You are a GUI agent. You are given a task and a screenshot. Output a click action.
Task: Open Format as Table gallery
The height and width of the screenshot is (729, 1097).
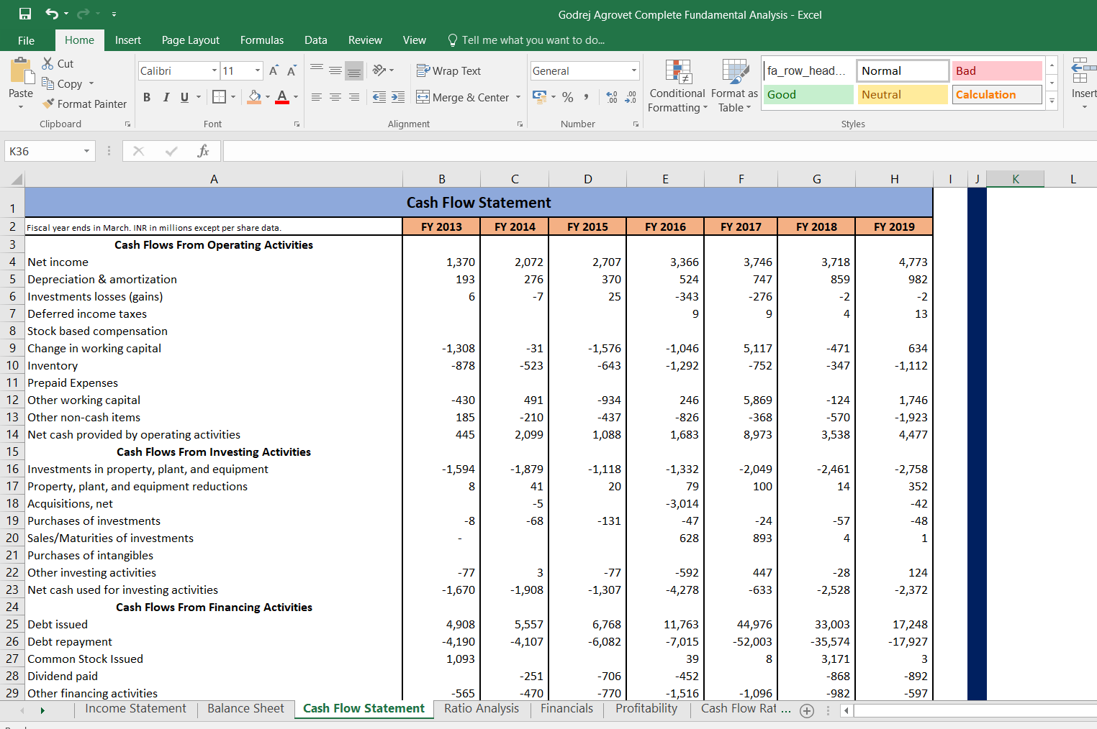[734, 86]
